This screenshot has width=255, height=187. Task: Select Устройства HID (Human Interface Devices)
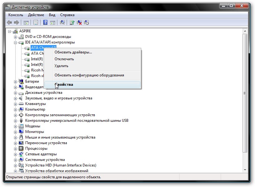tap(61, 165)
